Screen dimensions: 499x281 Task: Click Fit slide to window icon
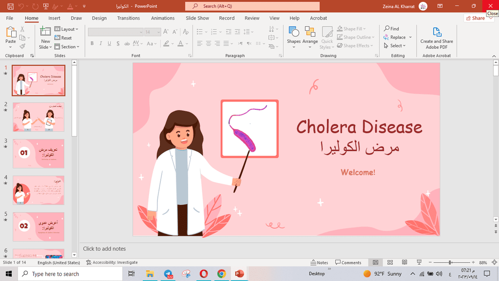tap(494, 262)
